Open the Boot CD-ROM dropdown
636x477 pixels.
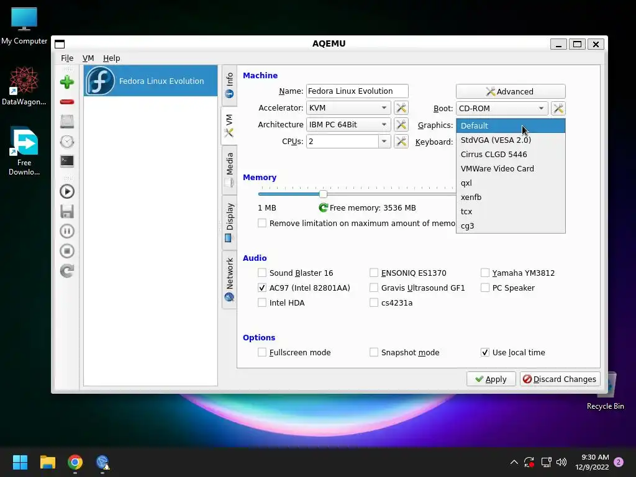[502, 108]
